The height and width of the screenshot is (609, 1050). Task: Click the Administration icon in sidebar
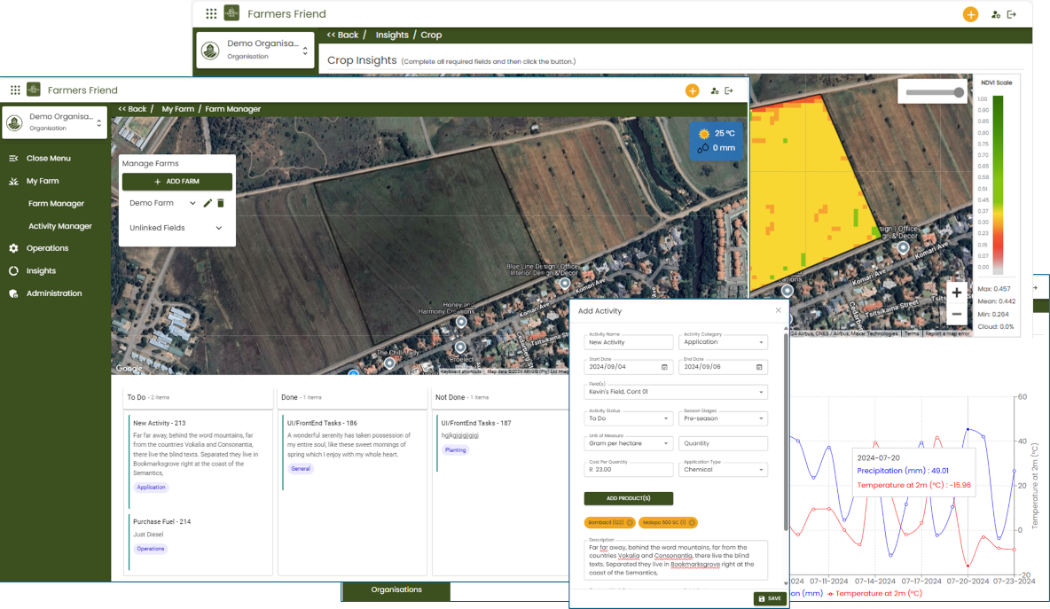click(13, 293)
